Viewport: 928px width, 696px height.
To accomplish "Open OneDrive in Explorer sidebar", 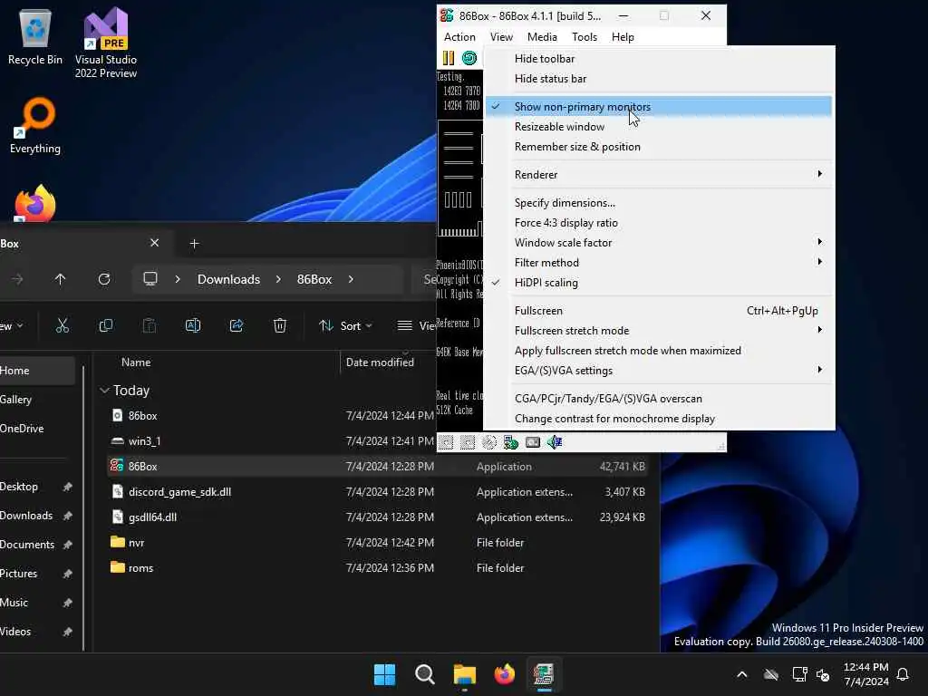I will point(22,429).
